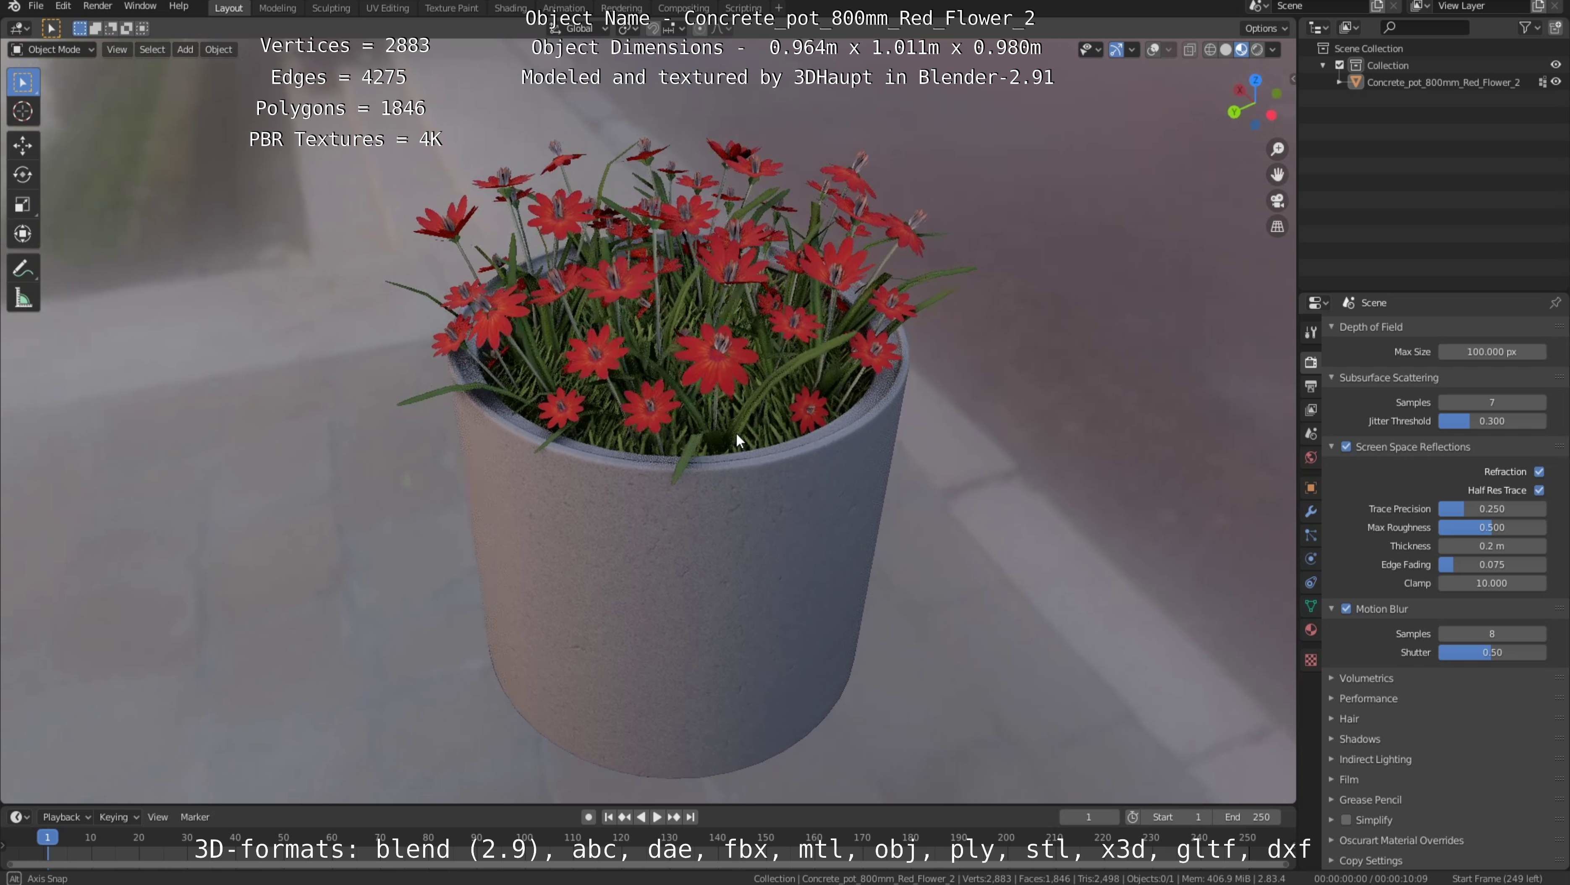Adjust Trace Precision slider
Screen dimensions: 1570x885
tap(1491, 509)
